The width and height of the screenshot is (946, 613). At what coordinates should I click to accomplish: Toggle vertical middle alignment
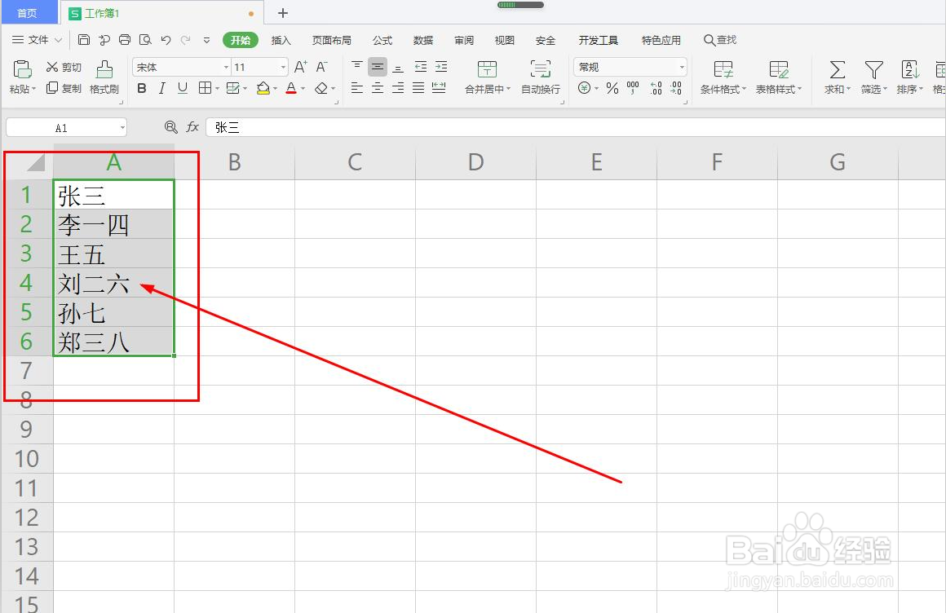[x=378, y=66]
